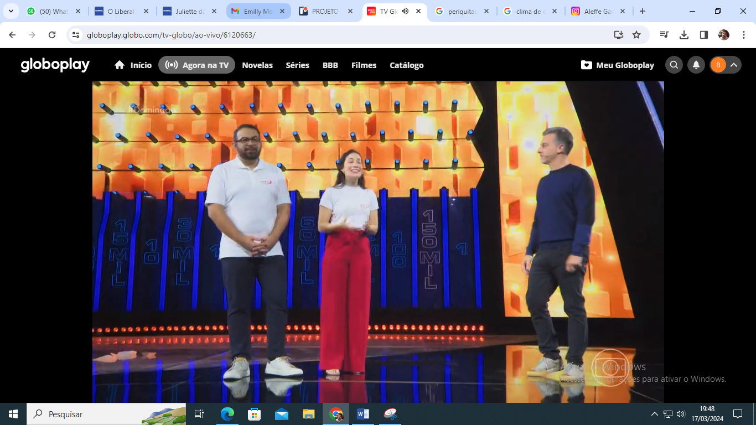The image size is (756, 425).
Task: Expand the user profile menu chevron
Action: point(734,65)
